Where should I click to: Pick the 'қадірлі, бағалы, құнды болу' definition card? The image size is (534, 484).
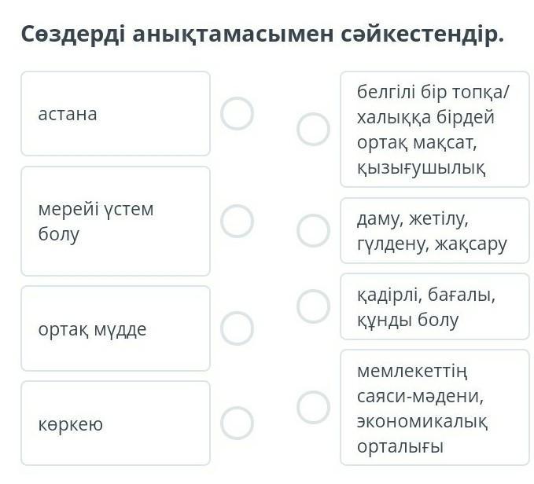tap(434, 306)
